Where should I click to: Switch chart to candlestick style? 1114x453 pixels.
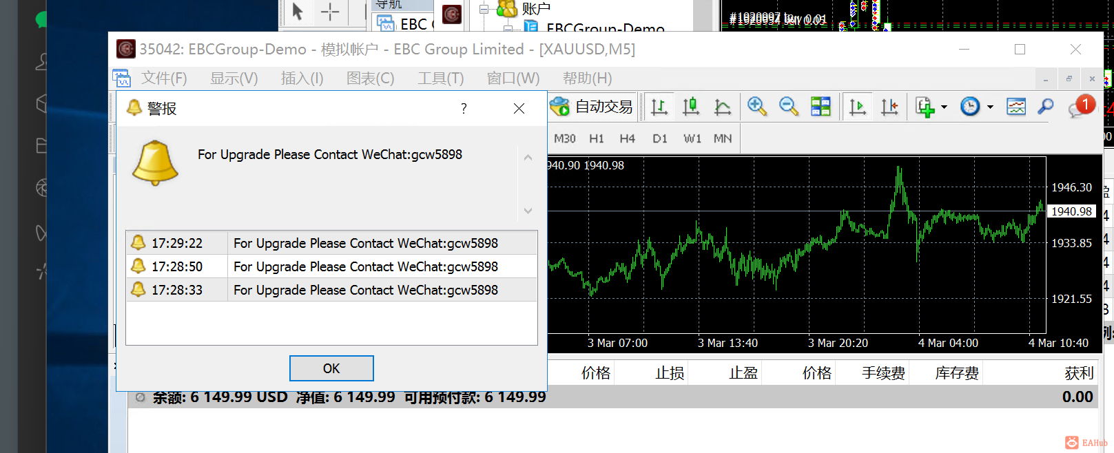tap(691, 107)
